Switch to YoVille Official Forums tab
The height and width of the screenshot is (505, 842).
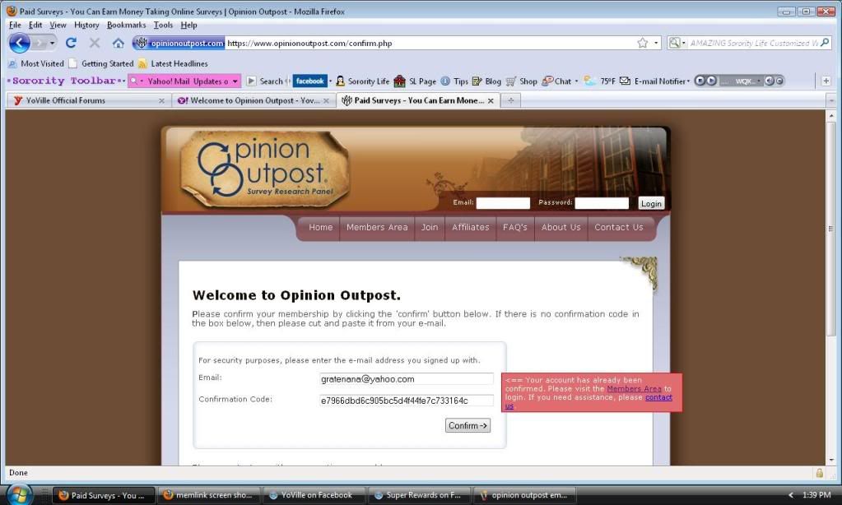point(89,100)
